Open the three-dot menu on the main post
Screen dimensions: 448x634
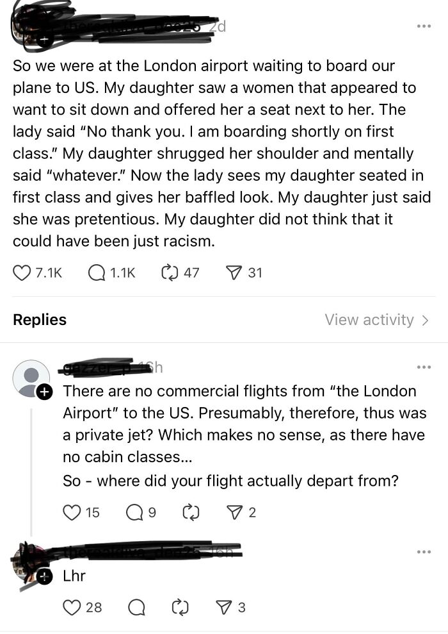click(422, 24)
